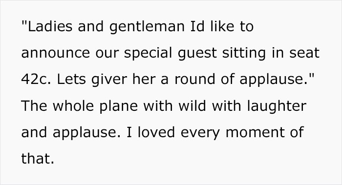Click the seat number "42c."
Screen dimensions: 342x185
36,80
